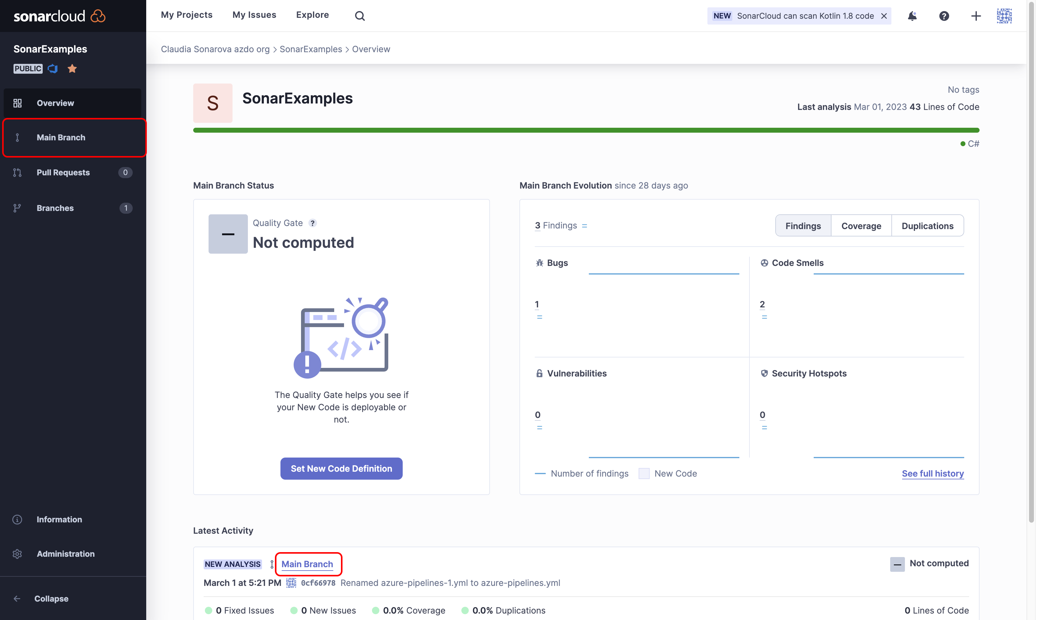Click the NEW ANALYSIS badge
1037x620 pixels.
pyautogui.click(x=232, y=564)
